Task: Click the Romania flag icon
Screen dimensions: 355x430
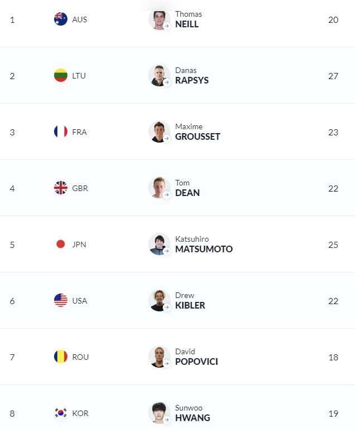Action: [61, 356]
